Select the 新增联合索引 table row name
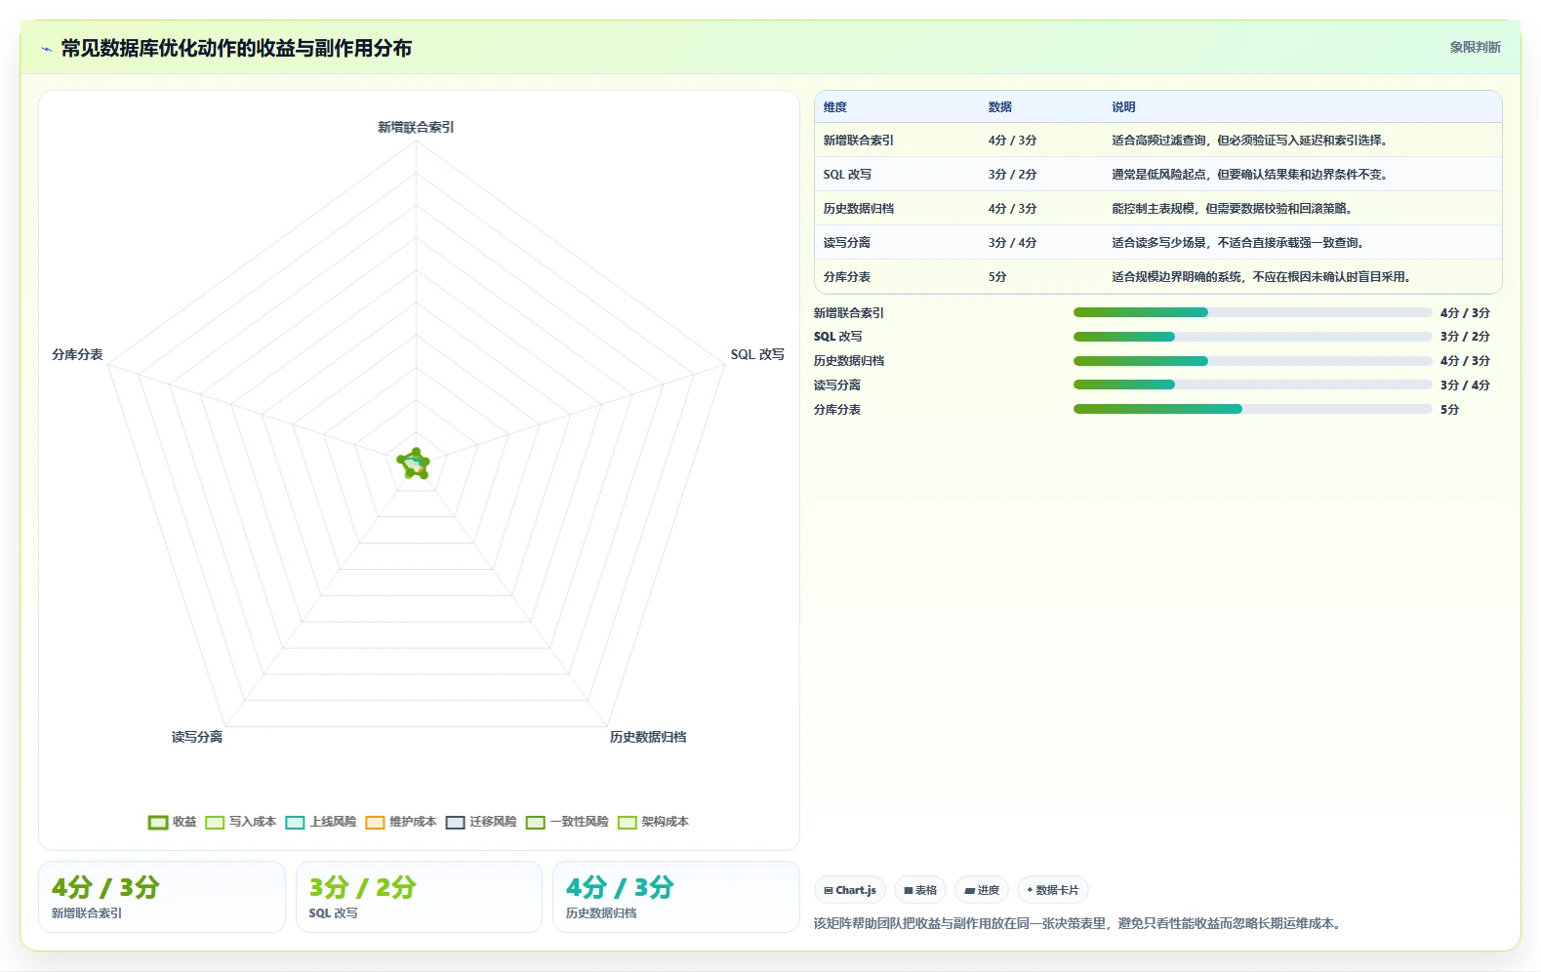 [x=859, y=141]
